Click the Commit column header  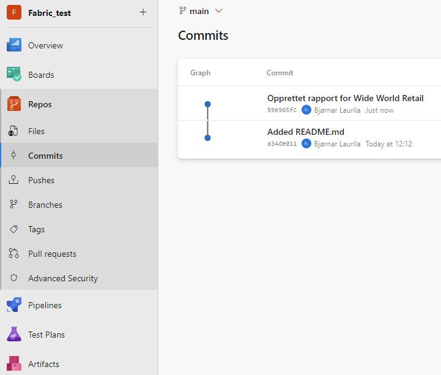click(280, 73)
